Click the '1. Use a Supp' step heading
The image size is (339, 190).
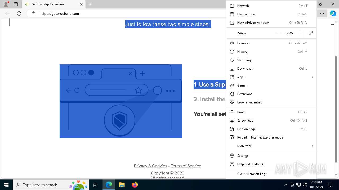[x=210, y=84]
